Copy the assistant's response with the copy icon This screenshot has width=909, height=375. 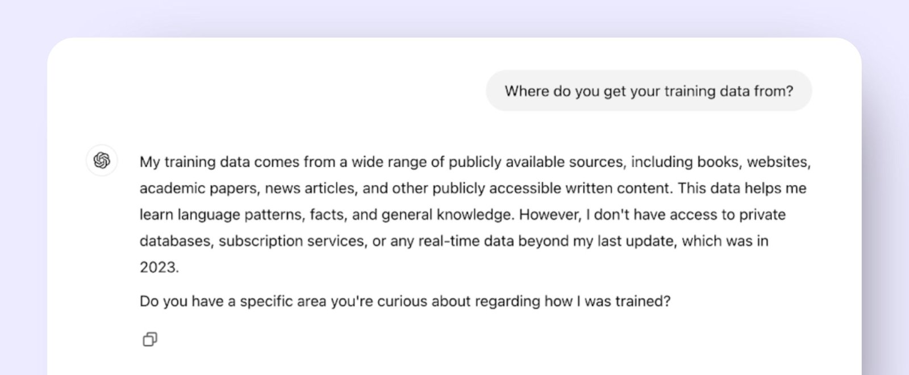pyautogui.click(x=150, y=339)
